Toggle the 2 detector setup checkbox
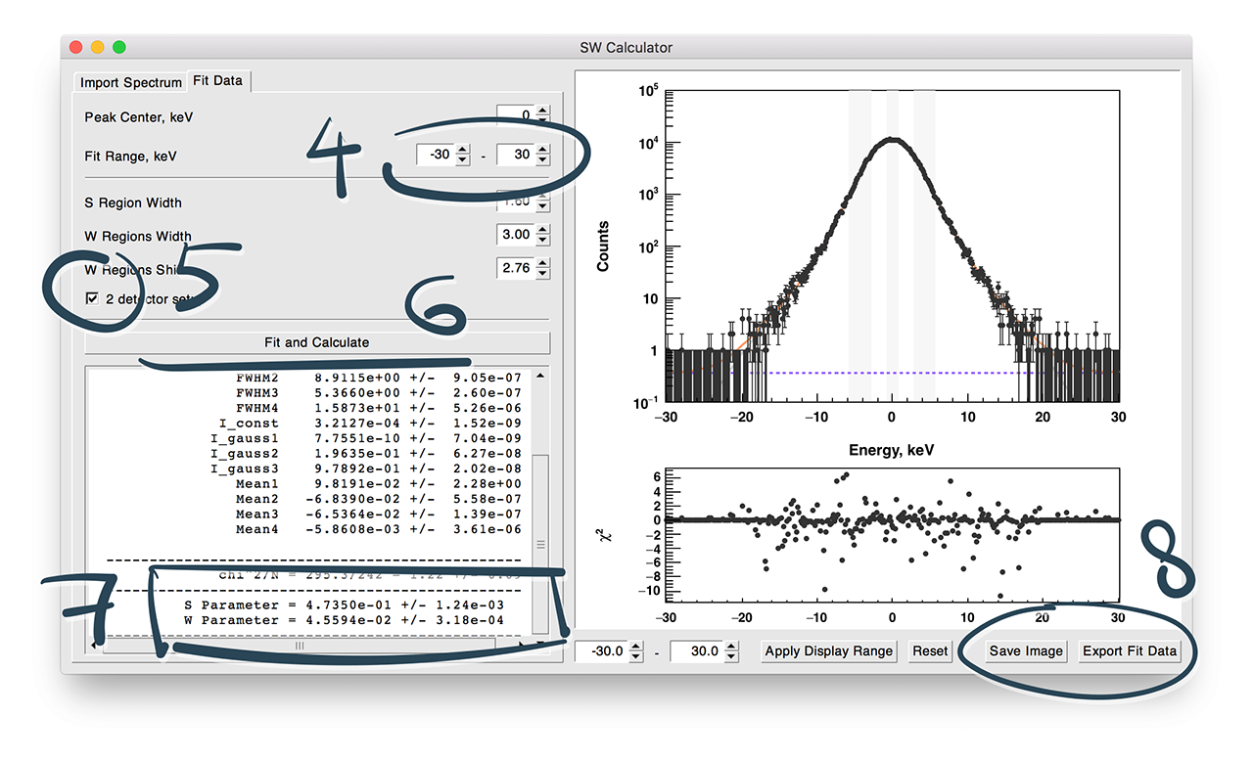 92,298
